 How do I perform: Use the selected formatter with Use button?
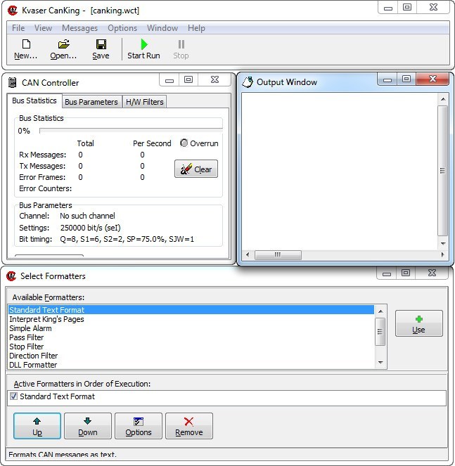pyautogui.click(x=418, y=323)
